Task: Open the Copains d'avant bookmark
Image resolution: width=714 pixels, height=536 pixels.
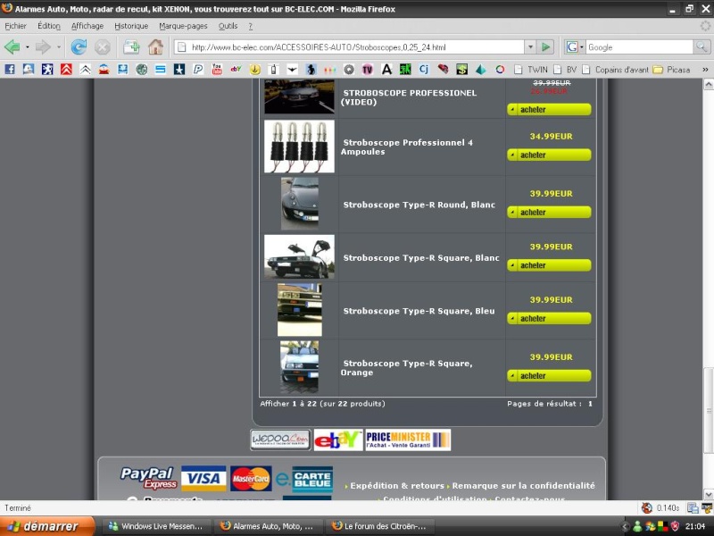Action: point(616,70)
